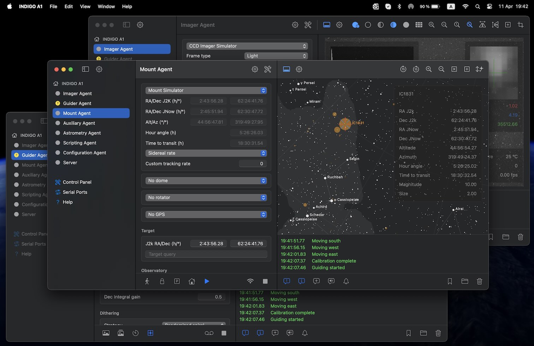Open the View menu in the menu bar
534x346 pixels.
pos(85,6)
